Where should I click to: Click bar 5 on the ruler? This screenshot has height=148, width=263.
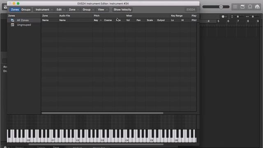coord(218,21)
